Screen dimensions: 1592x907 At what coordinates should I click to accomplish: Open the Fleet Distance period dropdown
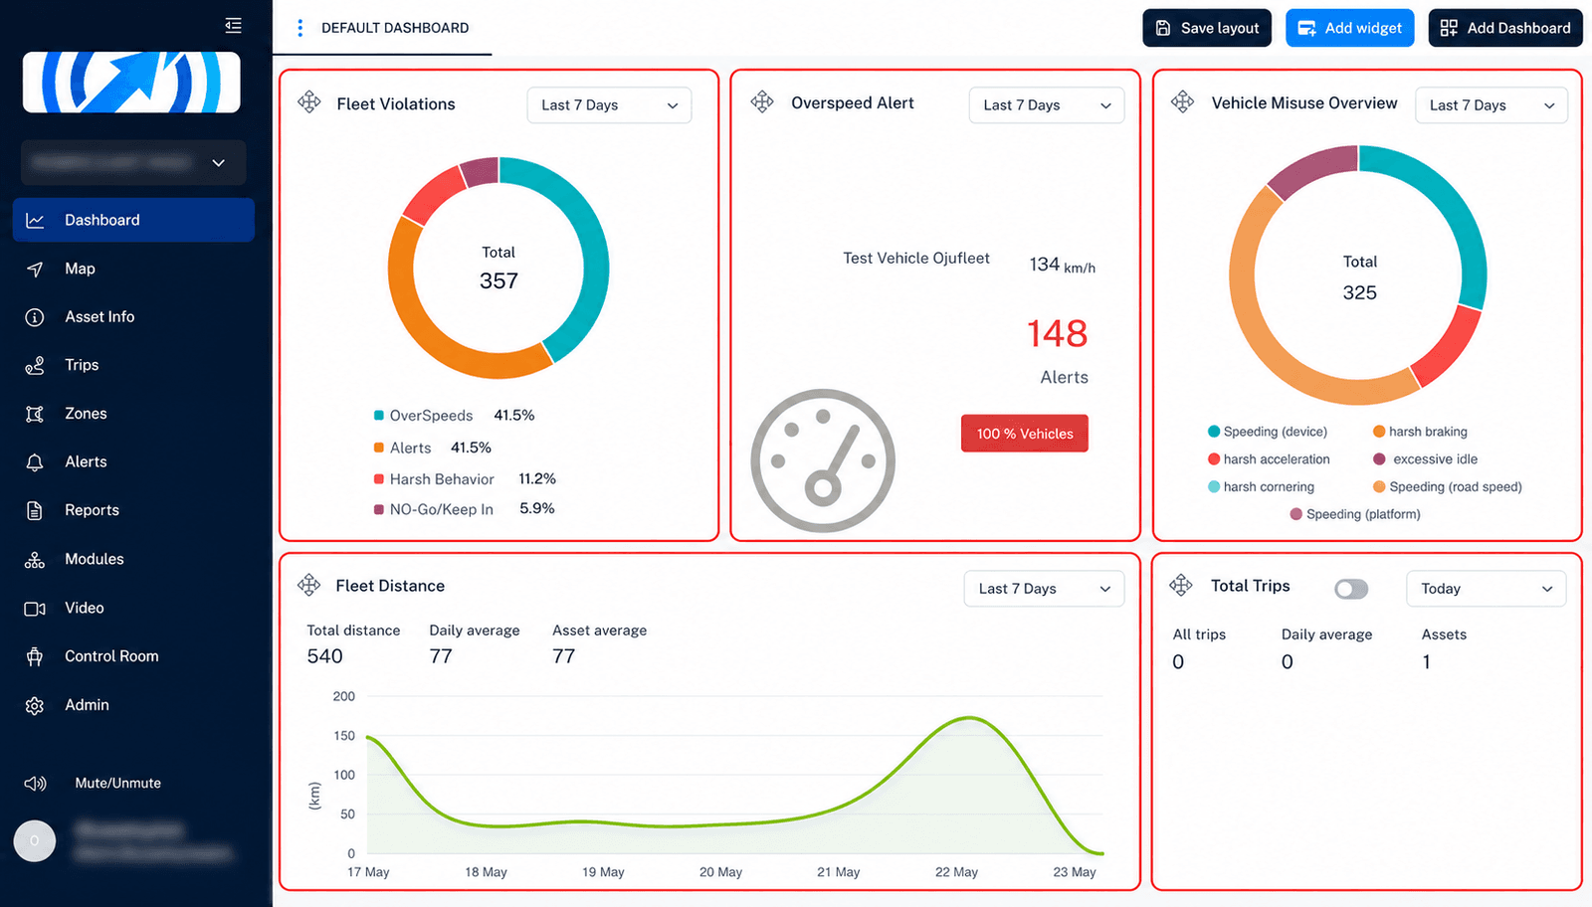(x=1044, y=589)
